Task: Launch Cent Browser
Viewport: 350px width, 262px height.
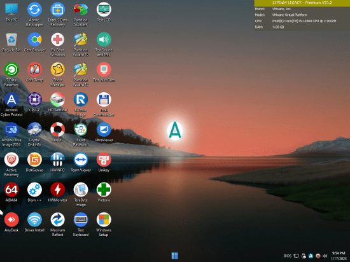Action: tap(34, 43)
